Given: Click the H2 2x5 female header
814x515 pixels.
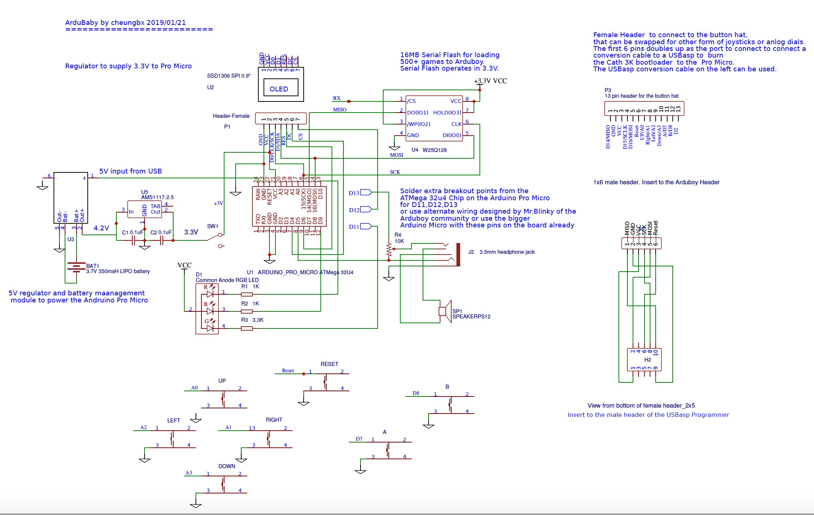Looking at the screenshot, I should [644, 359].
